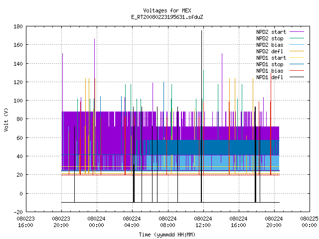This screenshot has height=239, width=319.
Task: Click the 0 y-axis tick value
Action: [21, 194]
